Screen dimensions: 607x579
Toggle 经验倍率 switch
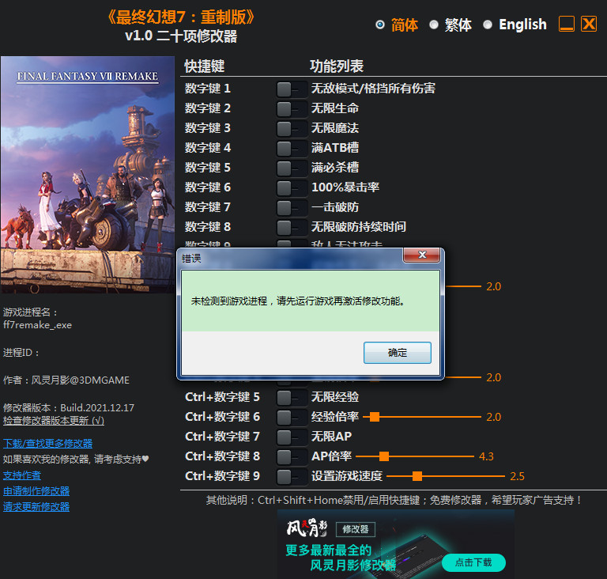(x=292, y=418)
